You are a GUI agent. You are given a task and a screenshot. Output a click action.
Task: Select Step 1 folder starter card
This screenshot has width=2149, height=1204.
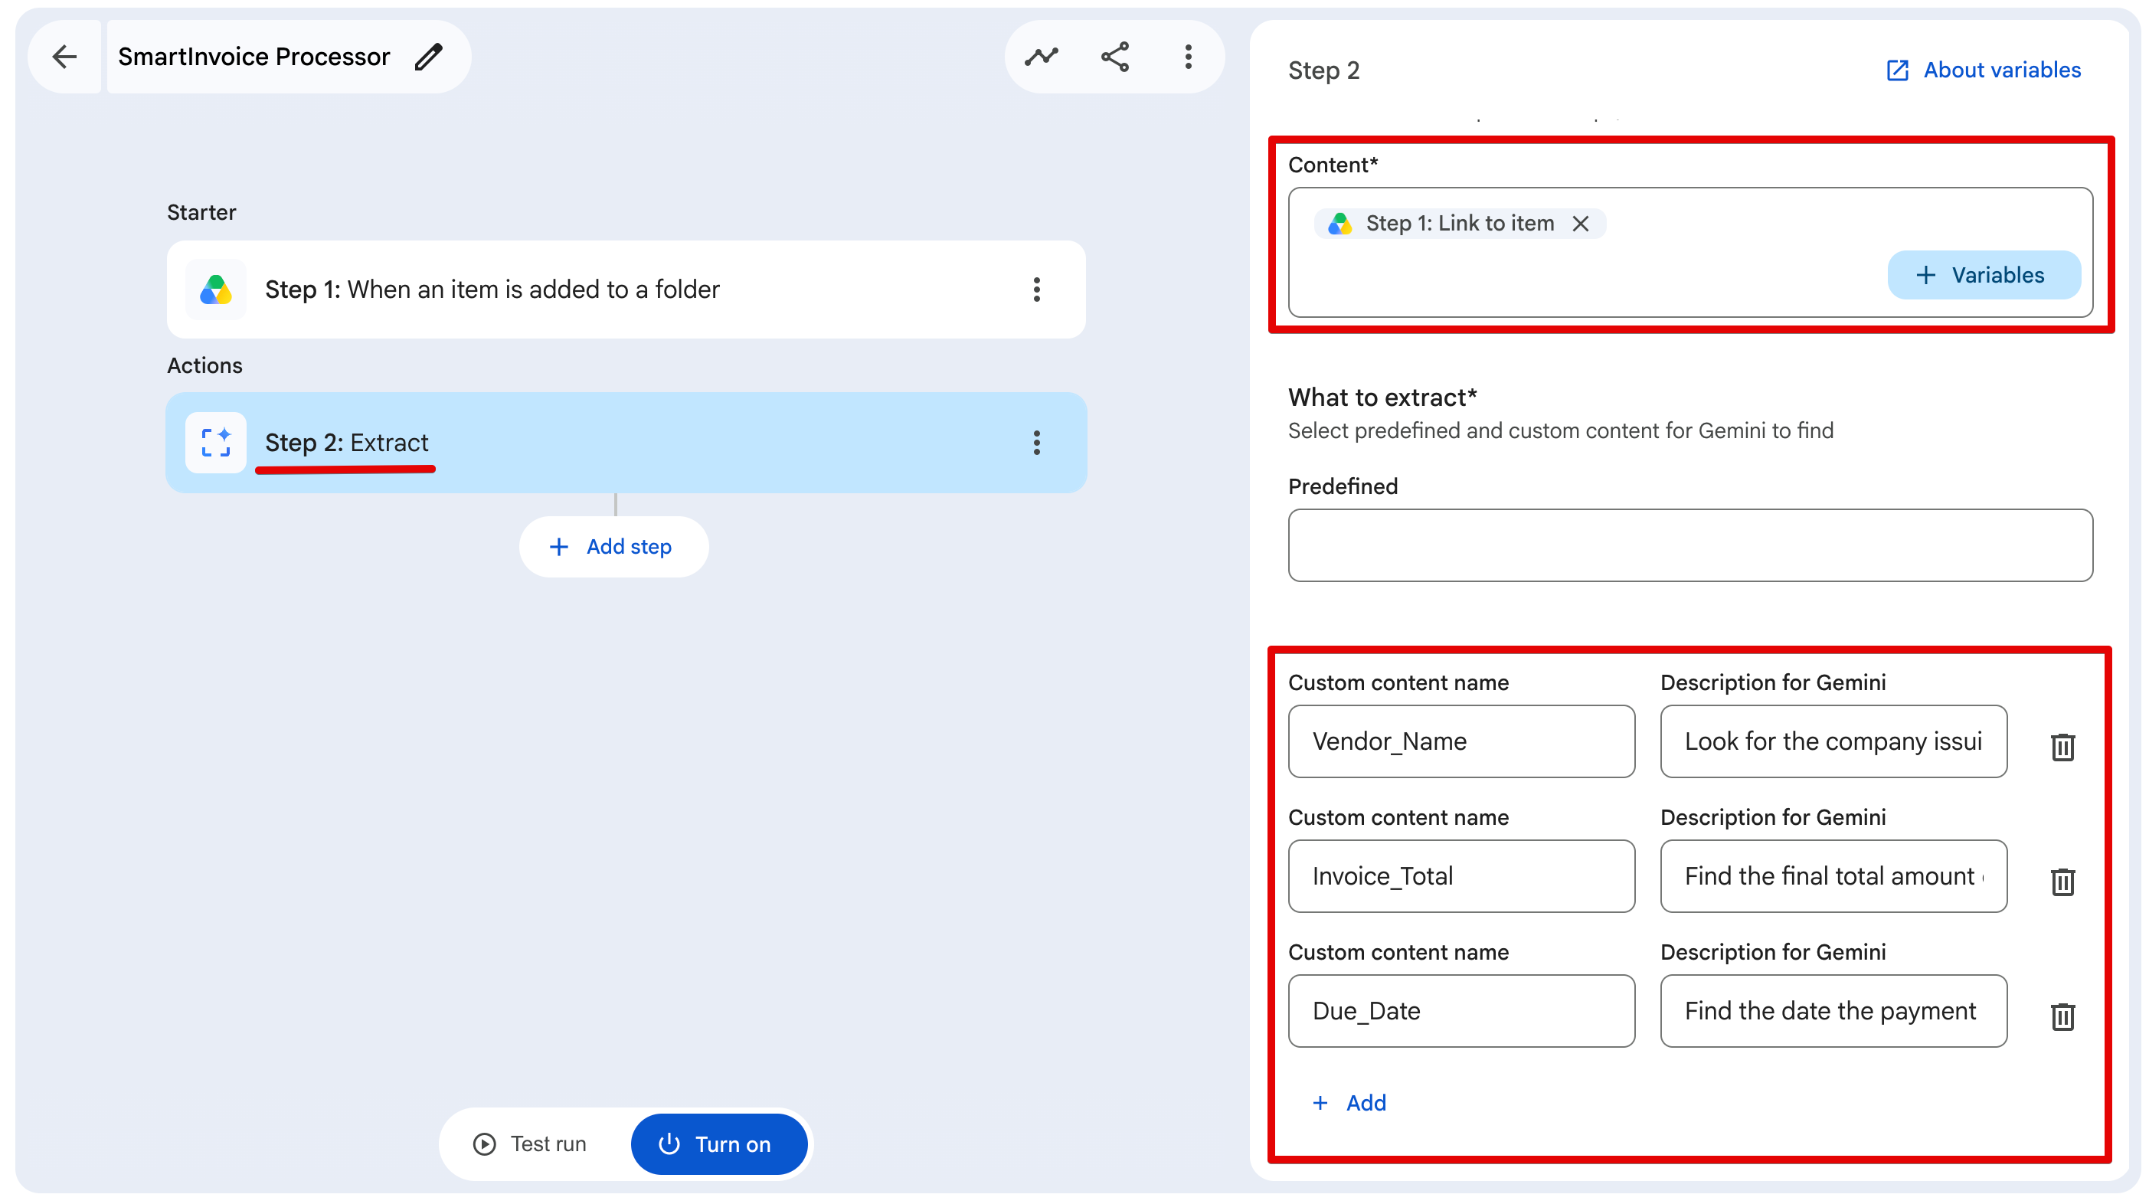coord(626,290)
